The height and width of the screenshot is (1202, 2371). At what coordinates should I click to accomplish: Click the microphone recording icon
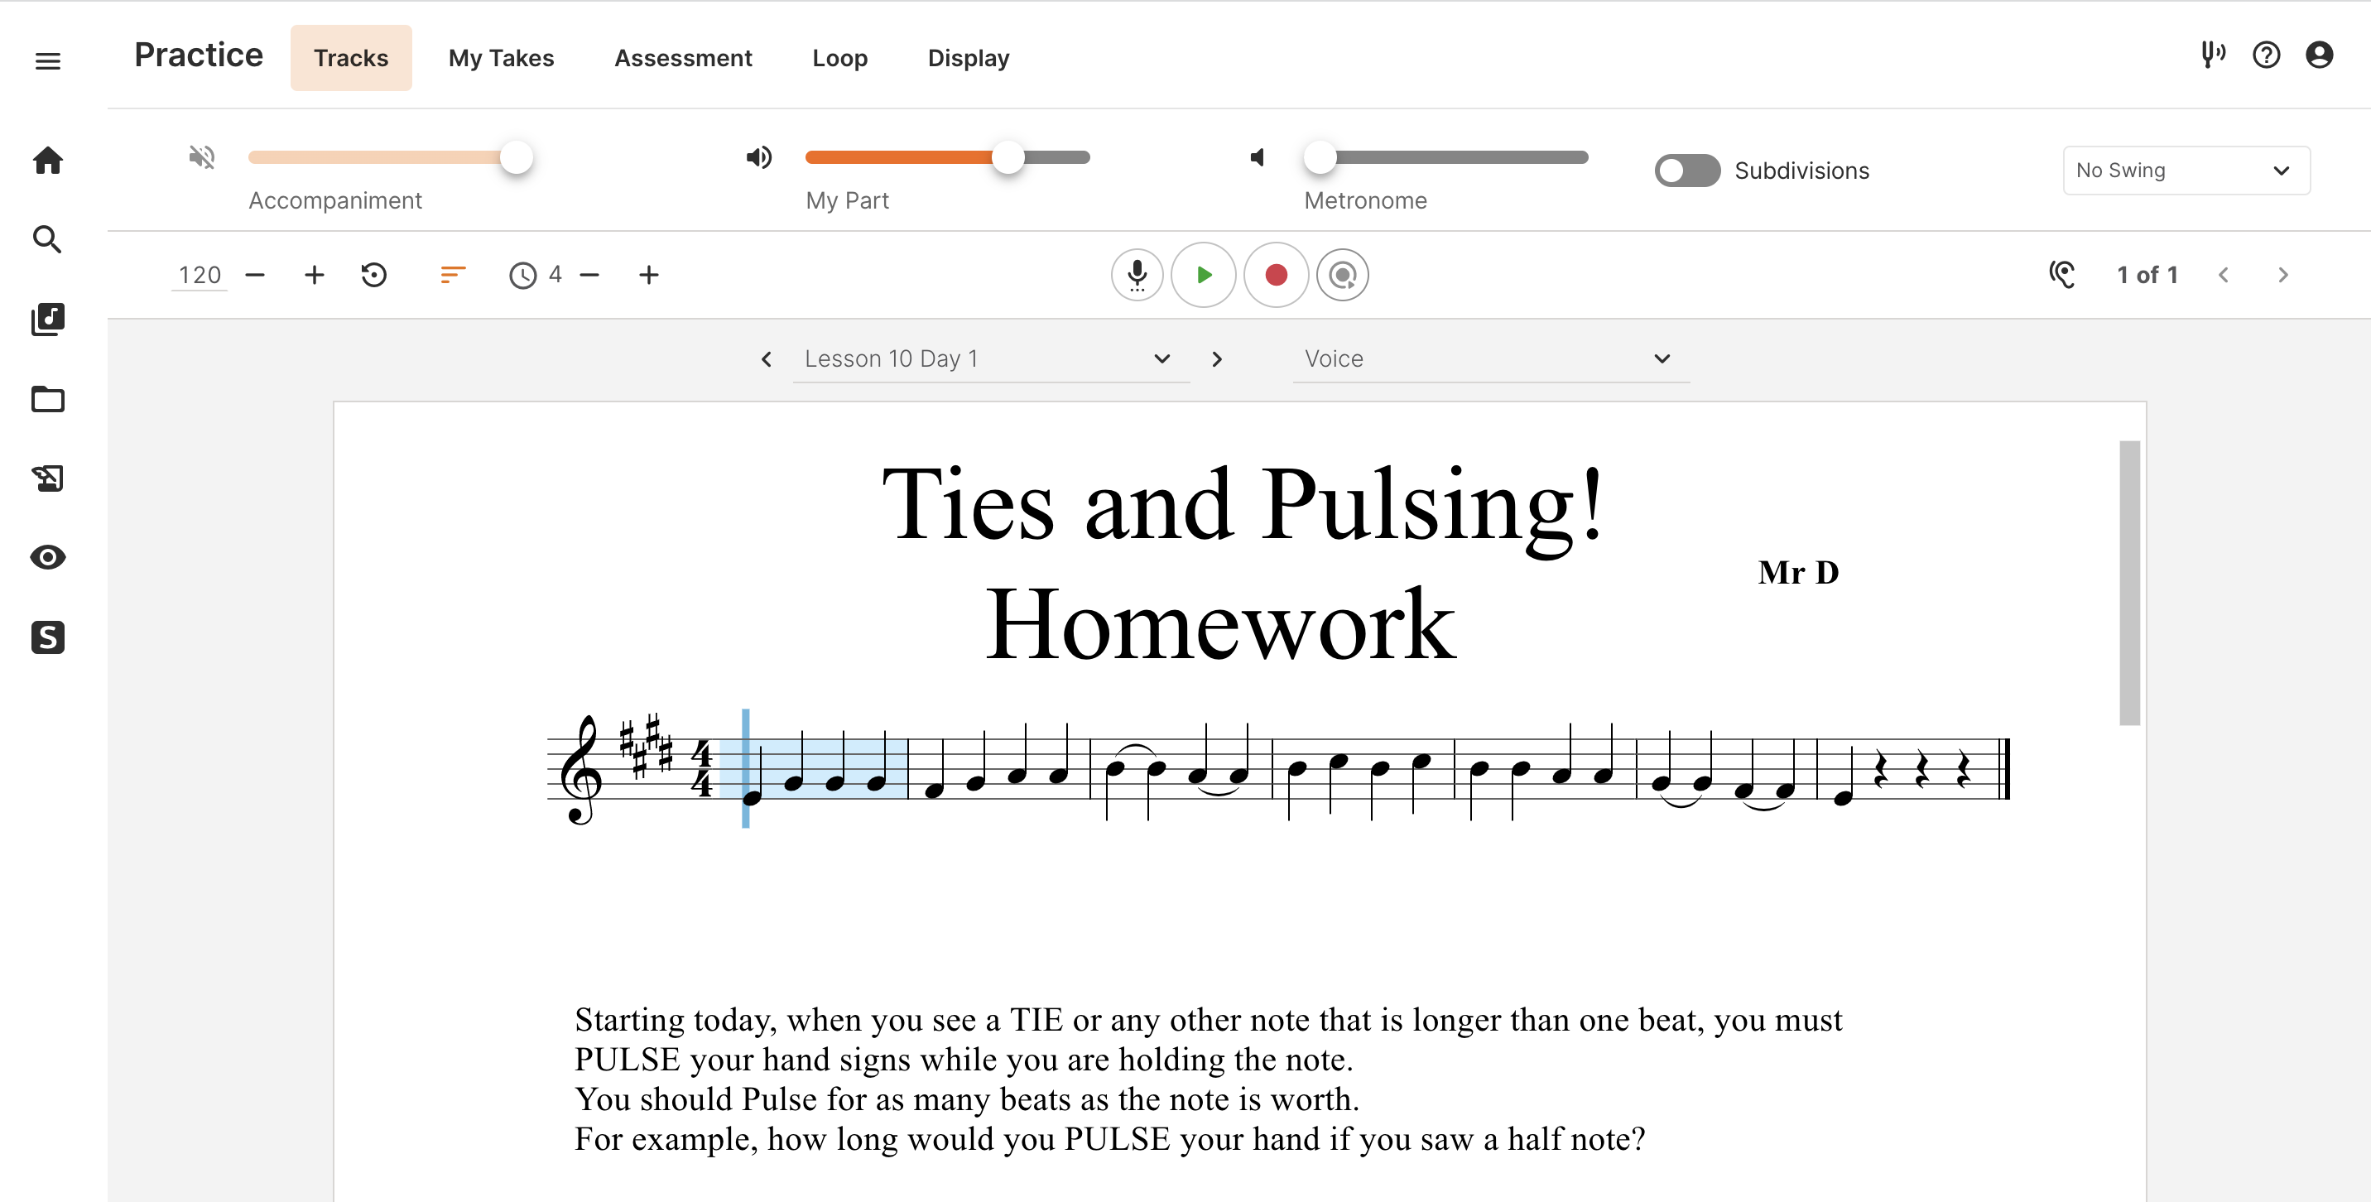tap(1137, 276)
